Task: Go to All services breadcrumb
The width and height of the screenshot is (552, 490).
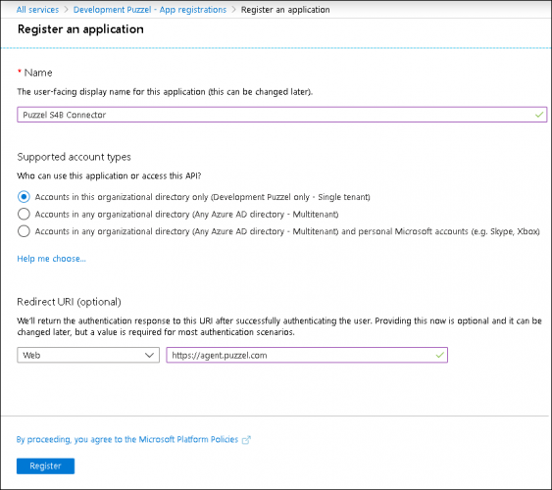Action: 37,10
